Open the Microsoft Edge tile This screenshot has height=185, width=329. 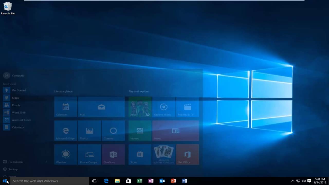point(66,131)
